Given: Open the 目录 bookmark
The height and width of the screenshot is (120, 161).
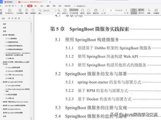Looking at the screenshot, I should (x=5, y=31).
